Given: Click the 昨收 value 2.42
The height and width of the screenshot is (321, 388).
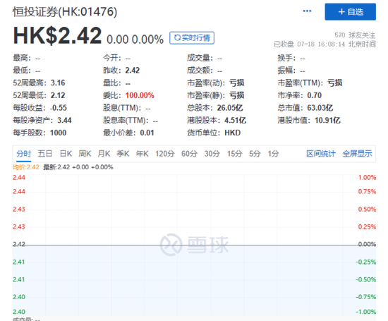Looking at the screenshot, I should point(133,71).
